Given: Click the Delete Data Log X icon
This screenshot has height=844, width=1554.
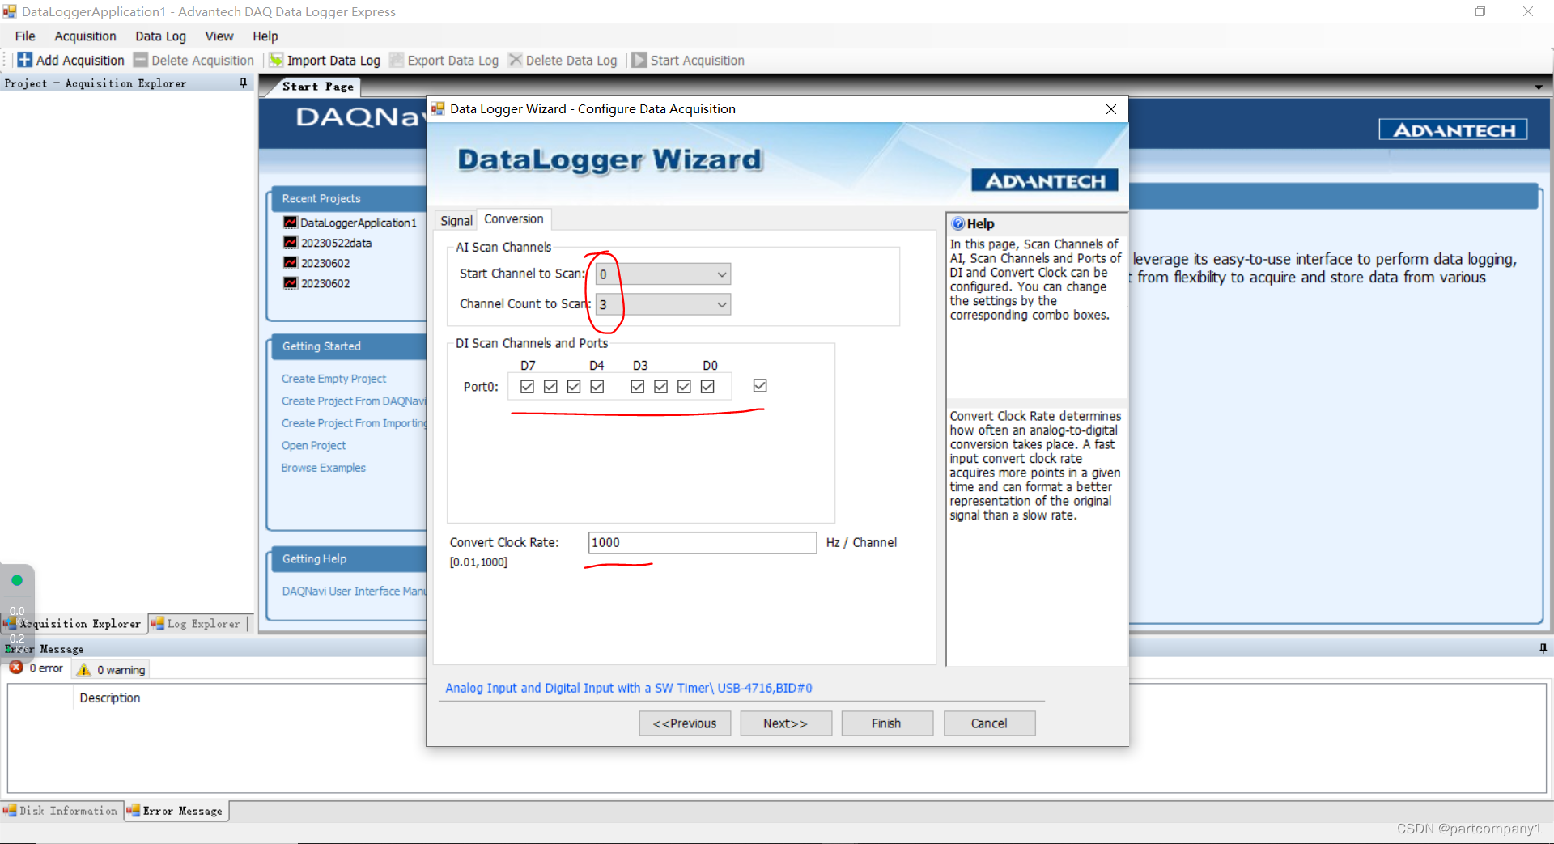Looking at the screenshot, I should pyautogui.click(x=515, y=60).
